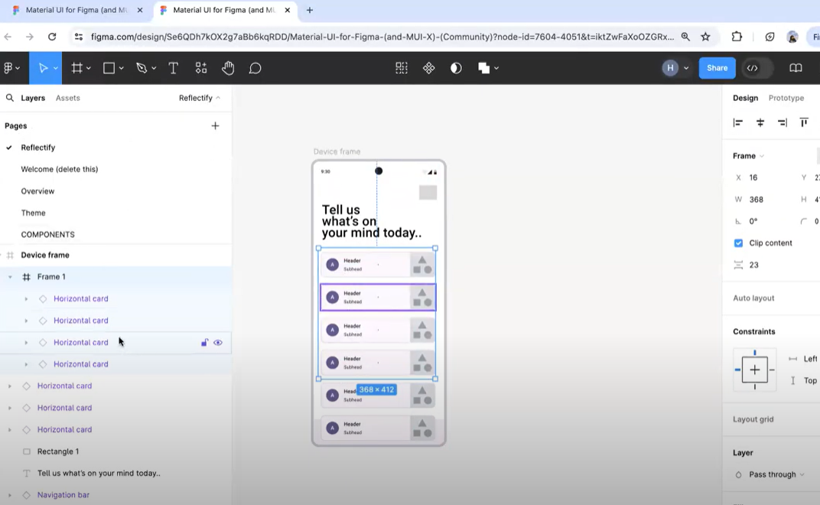Click the multi-edit grid icon in toolbar
The width and height of the screenshot is (820, 505).
point(401,68)
